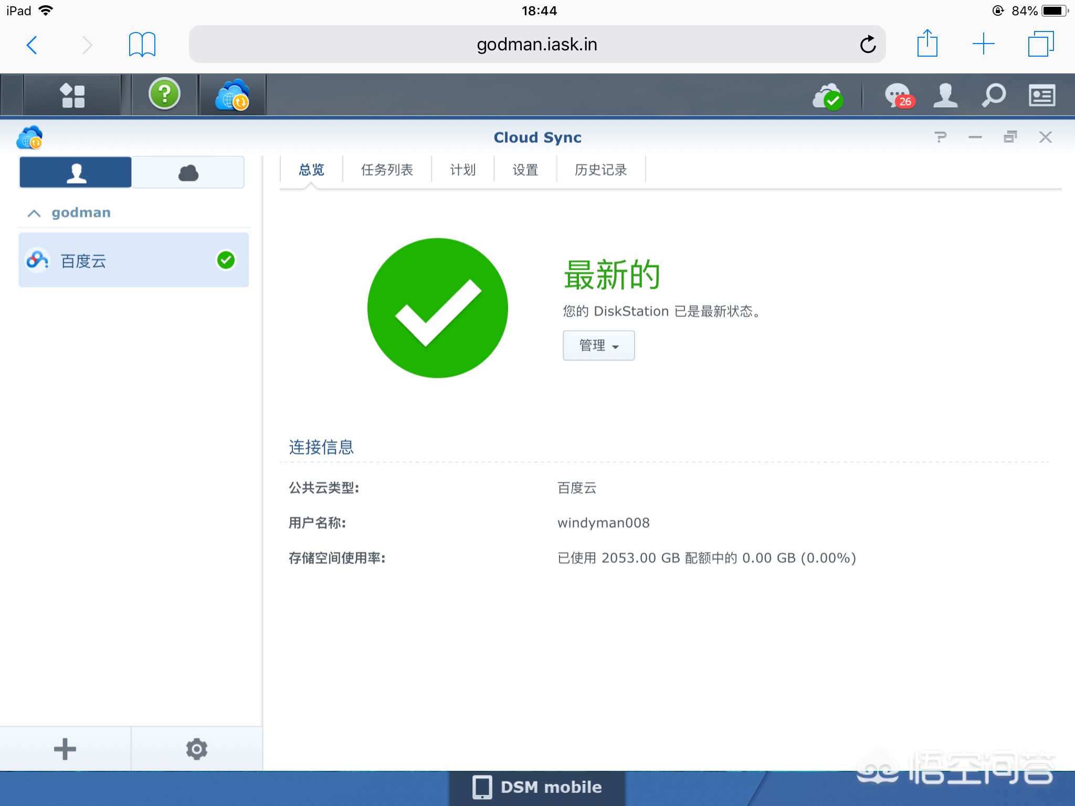Go forward in Safari browser
Image resolution: width=1075 pixels, height=806 pixels.
coord(87,45)
